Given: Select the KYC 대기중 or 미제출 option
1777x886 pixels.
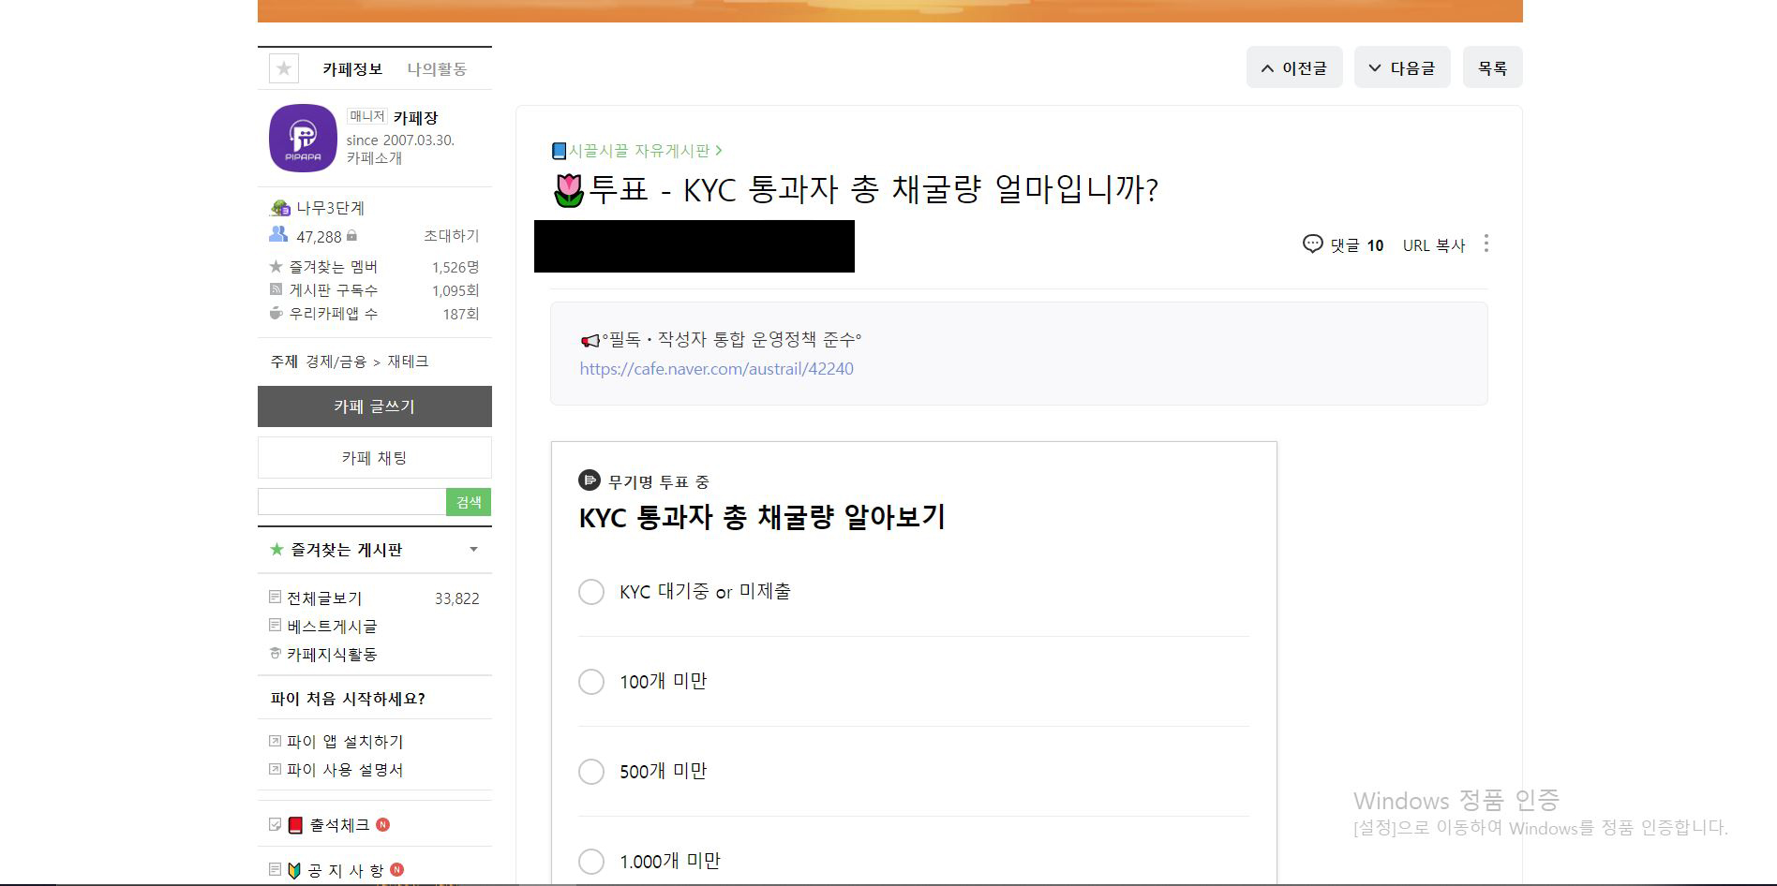Looking at the screenshot, I should (591, 592).
